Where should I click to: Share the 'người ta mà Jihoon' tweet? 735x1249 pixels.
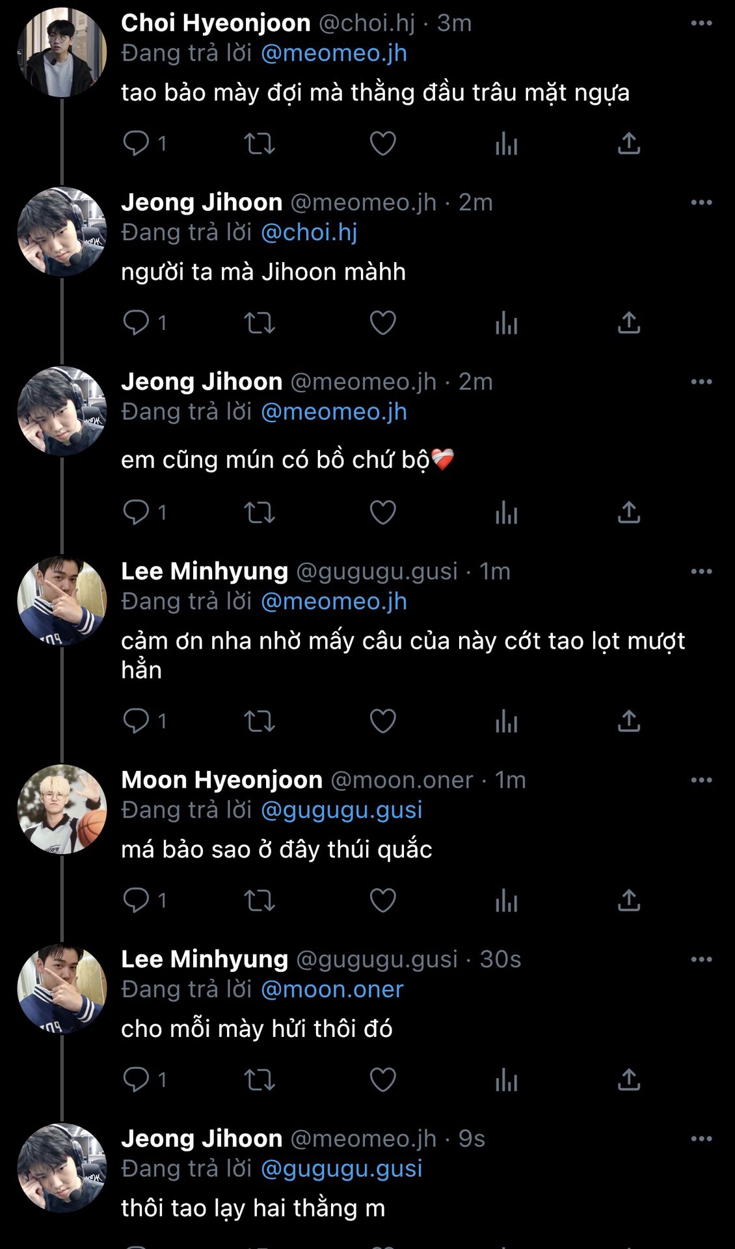coord(628,323)
